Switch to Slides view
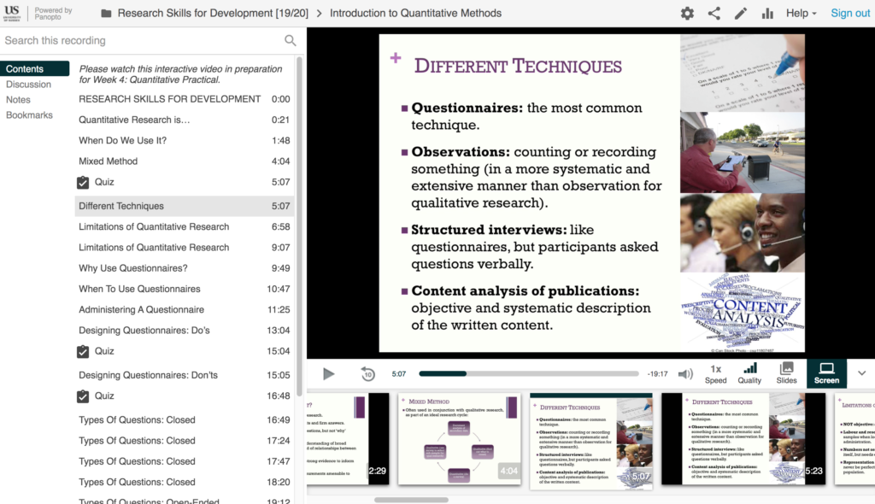This screenshot has height=504, width=875. tap(786, 373)
